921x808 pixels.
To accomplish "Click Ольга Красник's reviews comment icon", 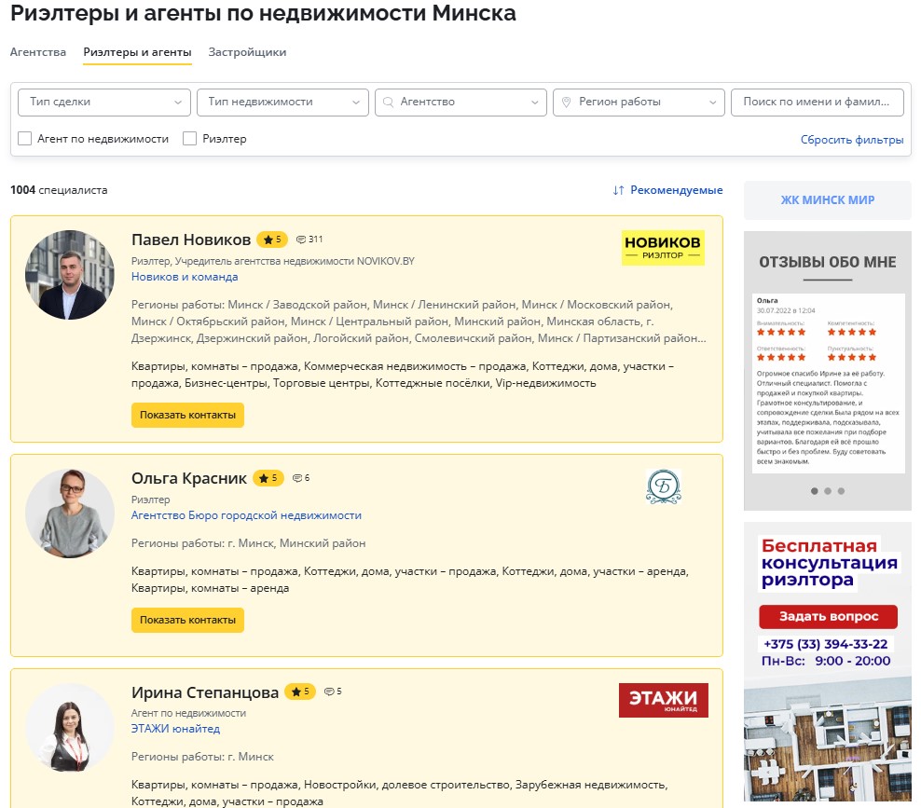I will pos(297,478).
